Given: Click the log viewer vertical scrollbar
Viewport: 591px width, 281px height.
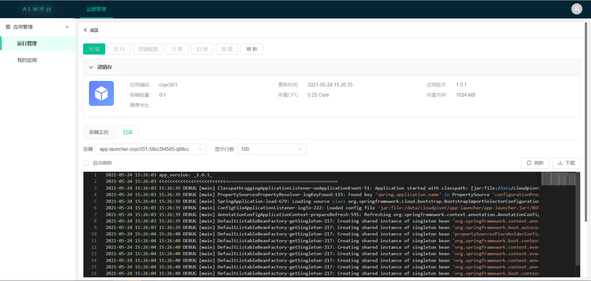Looking at the screenshot, I should pos(578,219).
